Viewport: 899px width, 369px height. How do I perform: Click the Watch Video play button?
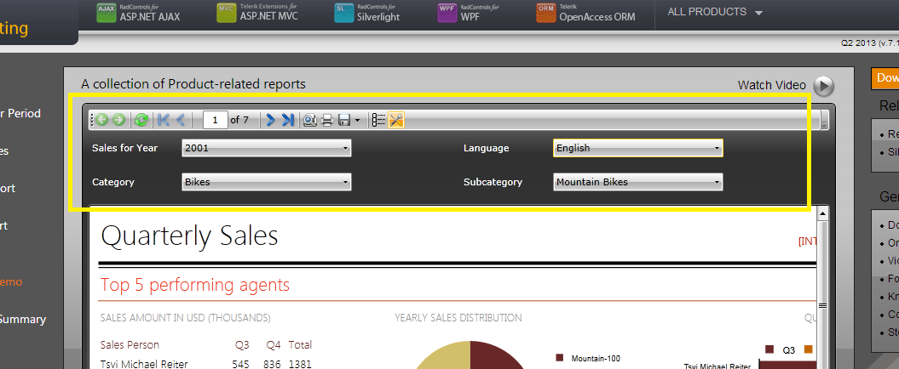(823, 87)
